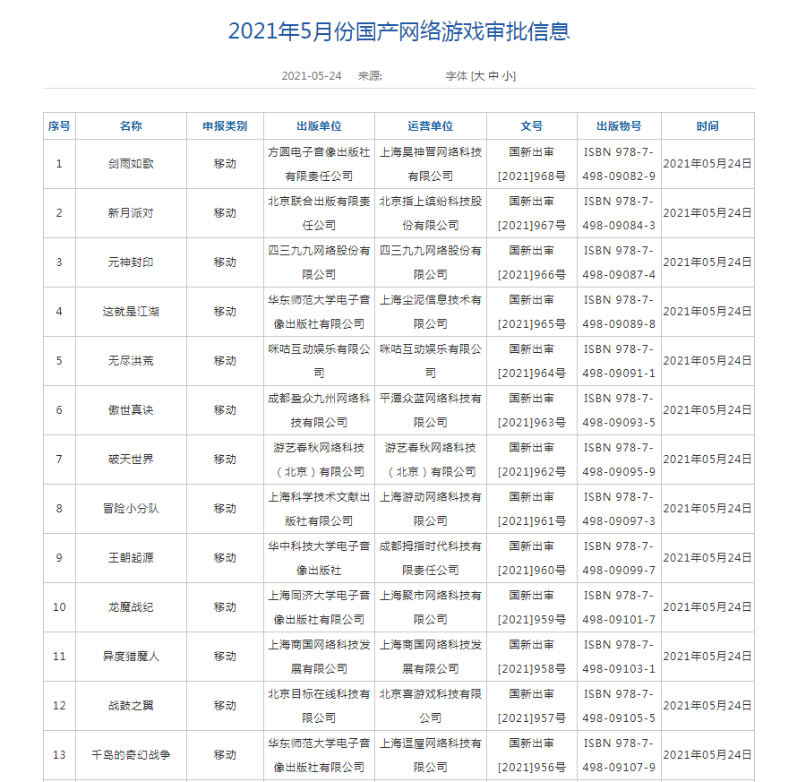Select game name 破天世界
The height and width of the screenshot is (782, 797).
coord(131,460)
